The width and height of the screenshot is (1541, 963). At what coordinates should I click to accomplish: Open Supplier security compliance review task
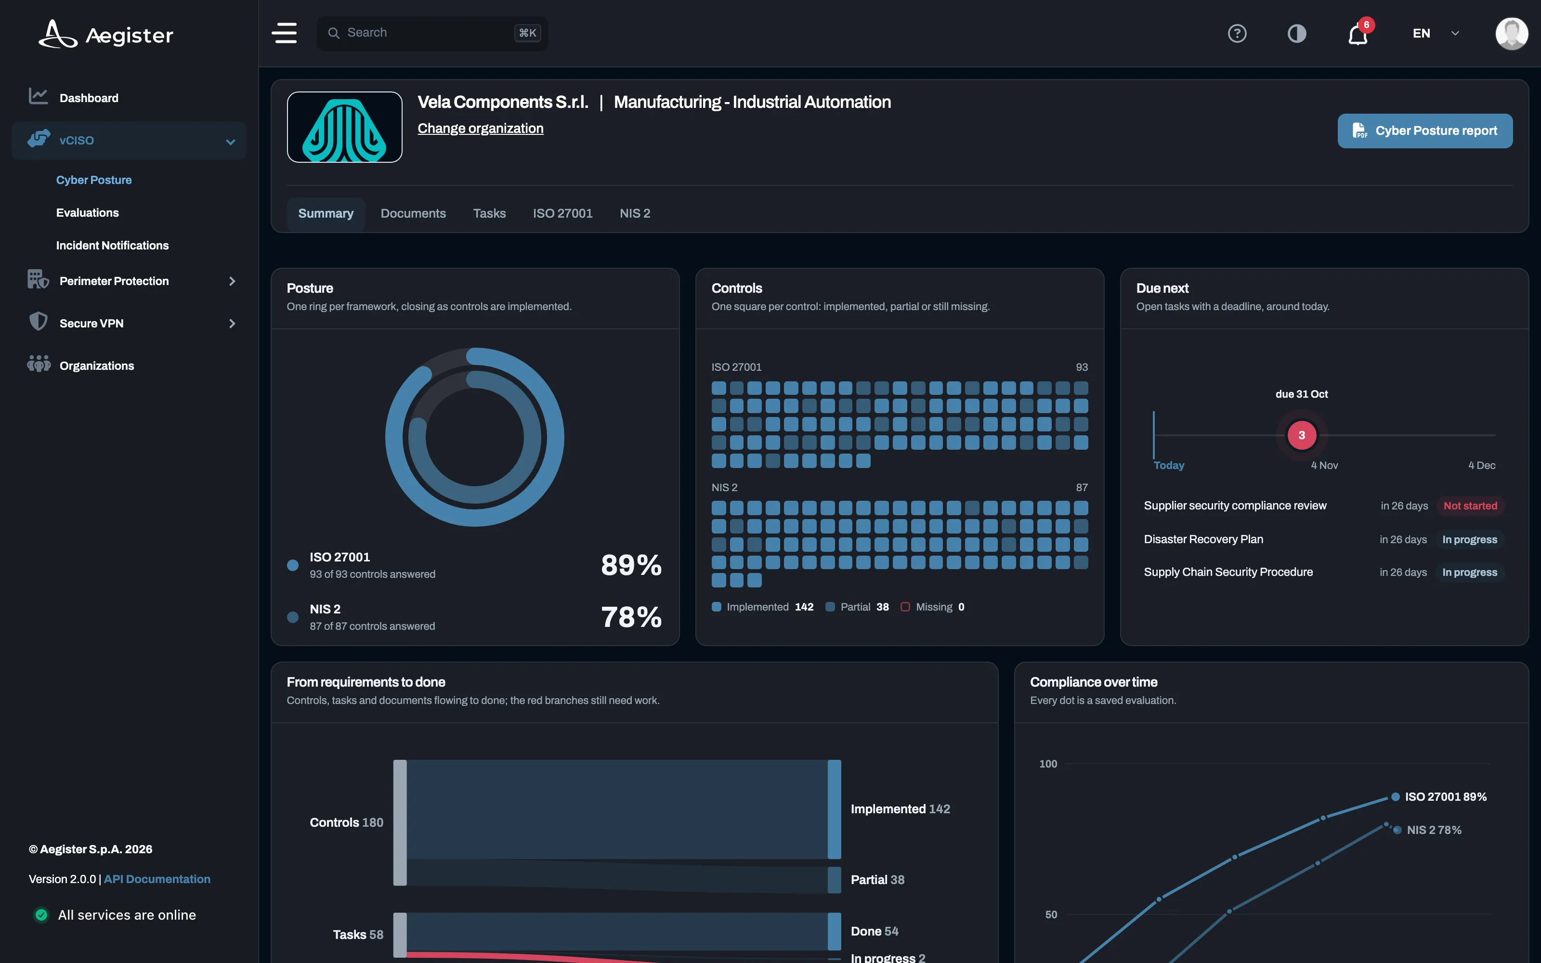[x=1235, y=506]
